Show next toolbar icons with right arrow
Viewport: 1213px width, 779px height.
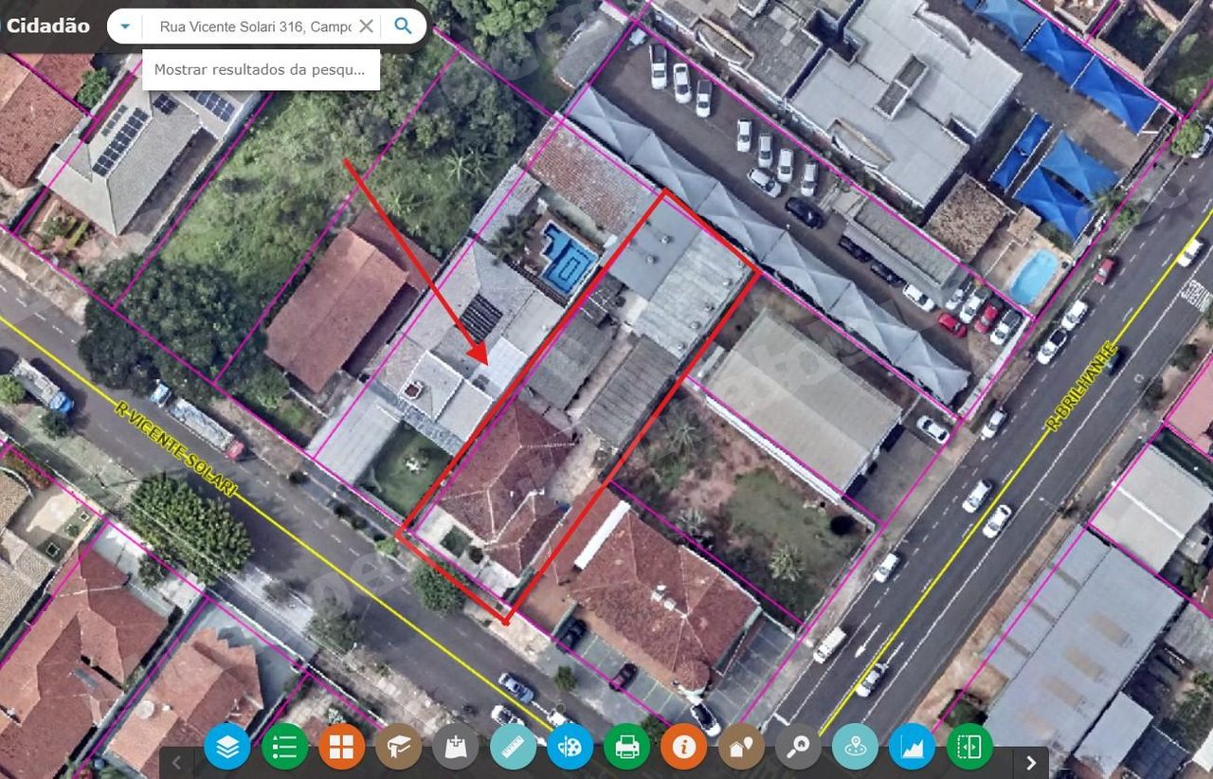tap(1031, 762)
